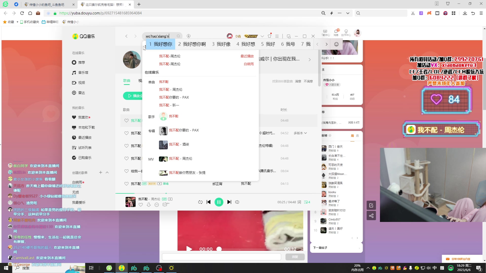Open more options for the playing song

point(157,205)
